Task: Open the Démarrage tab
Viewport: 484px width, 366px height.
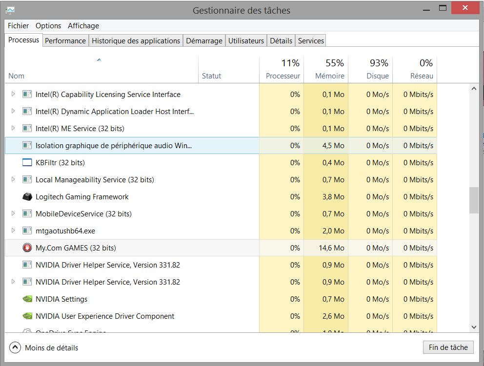Action: click(204, 41)
